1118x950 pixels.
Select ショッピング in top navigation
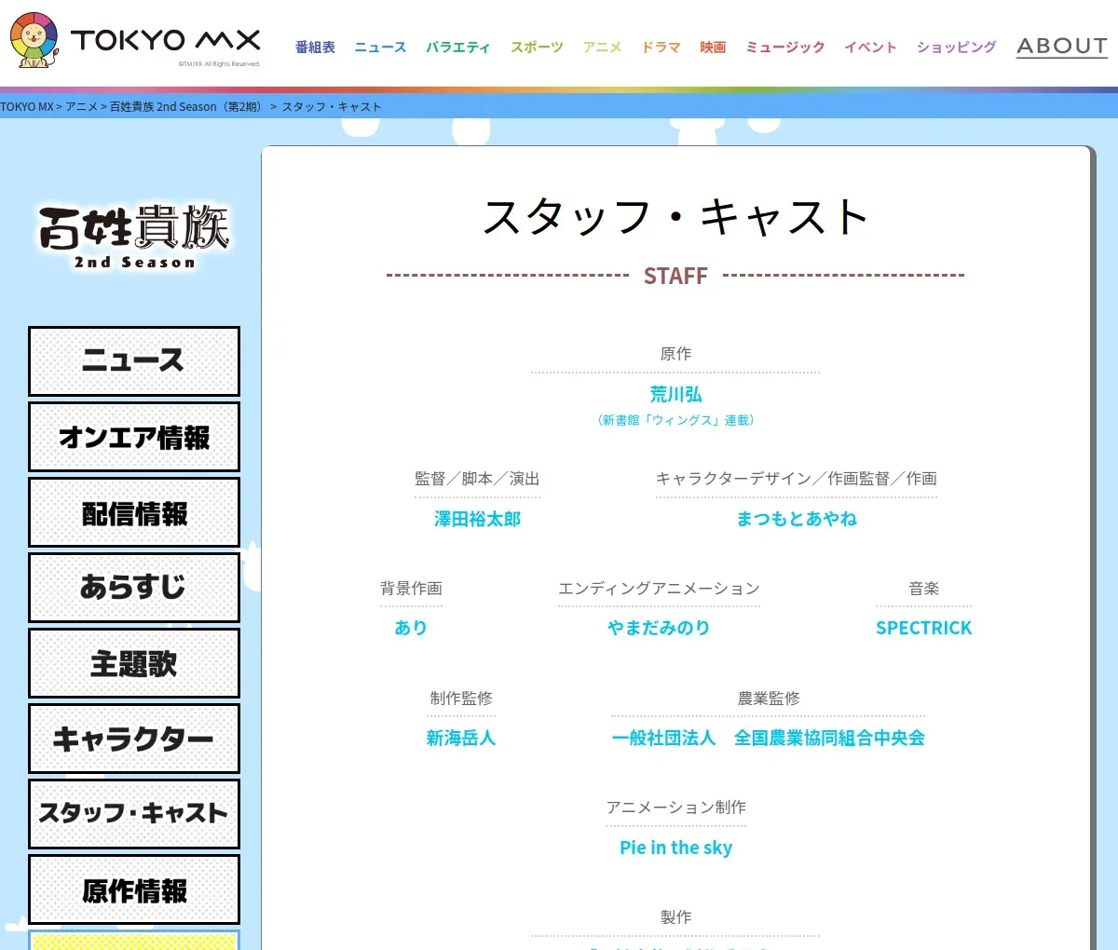click(956, 47)
